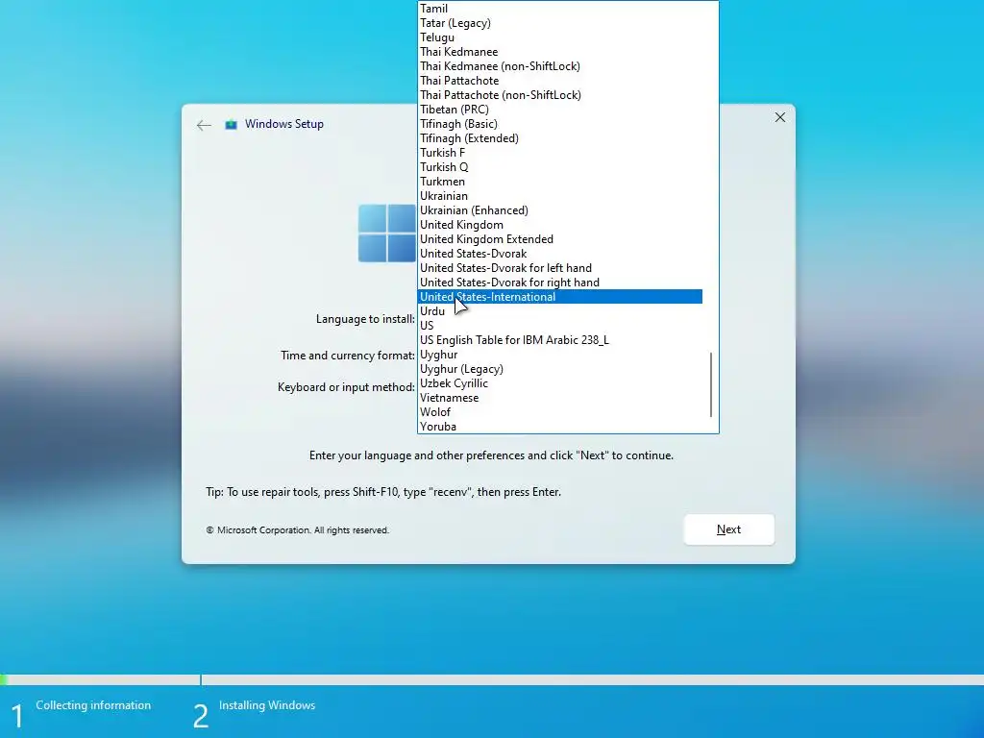Select Tamil keyboard layout
Image resolution: width=984 pixels, height=738 pixels.
click(560, 9)
